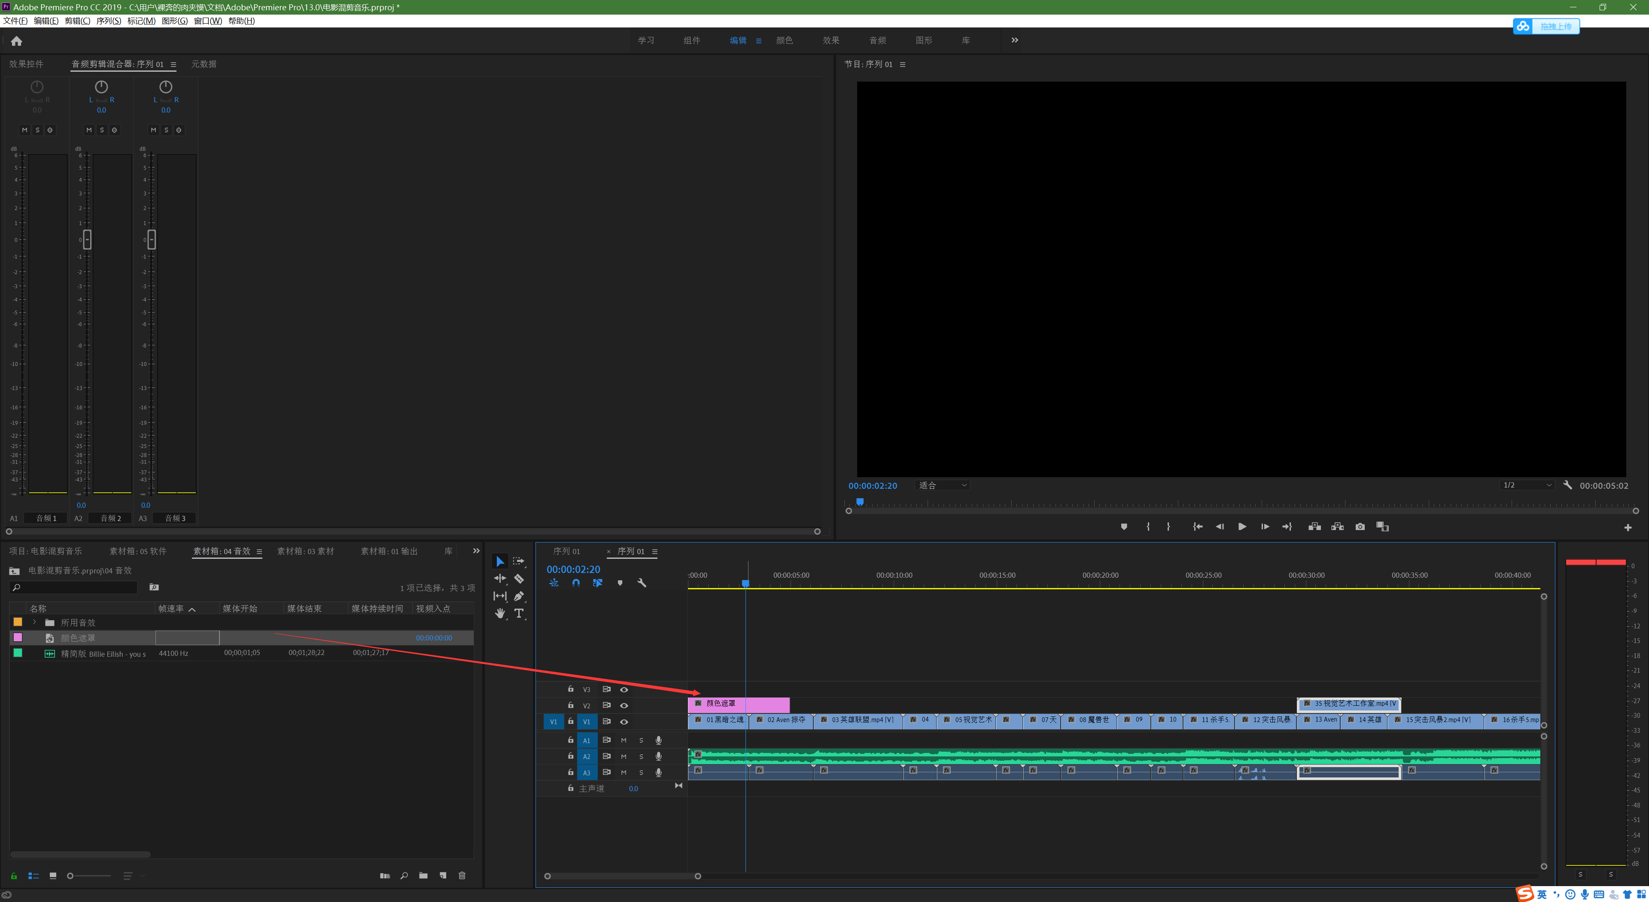Hide the V2 track with its eye icon
Viewport: 1649px width, 902px height.
(624, 705)
